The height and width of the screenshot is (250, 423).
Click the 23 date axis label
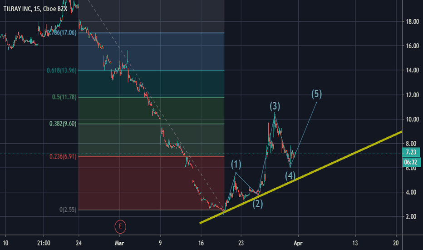pos(241,243)
